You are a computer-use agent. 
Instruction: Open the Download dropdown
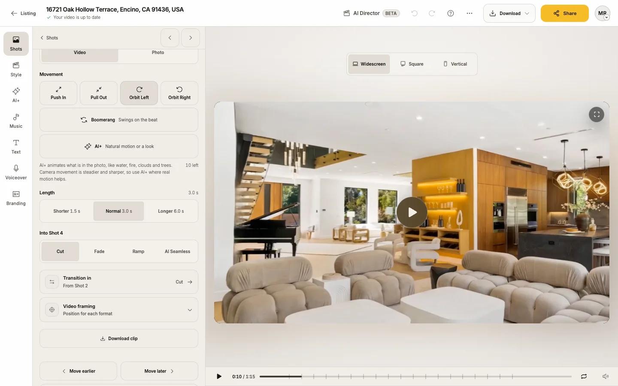coord(509,13)
